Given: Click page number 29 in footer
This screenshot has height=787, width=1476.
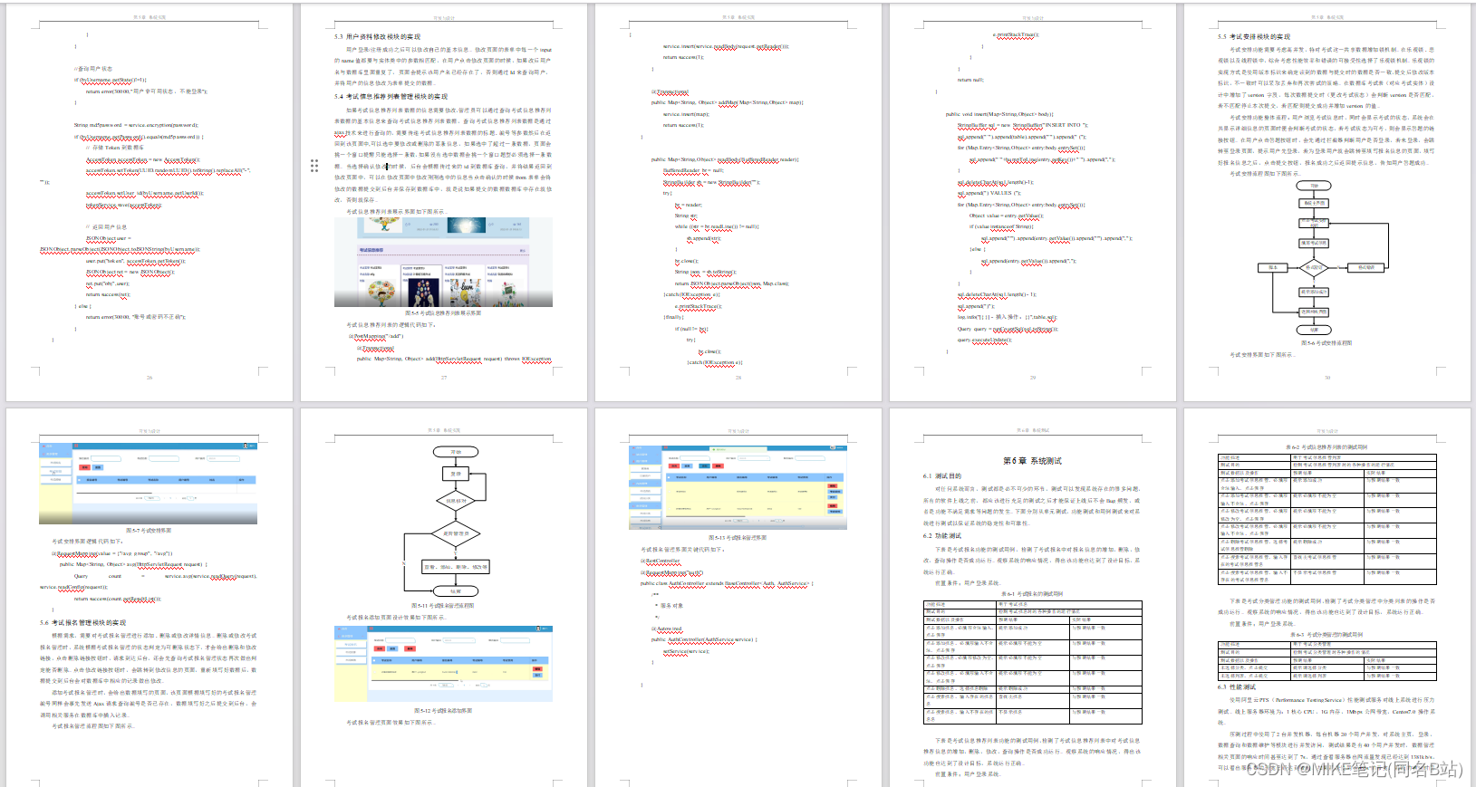Looking at the screenshot, I should pos(1032,378).
